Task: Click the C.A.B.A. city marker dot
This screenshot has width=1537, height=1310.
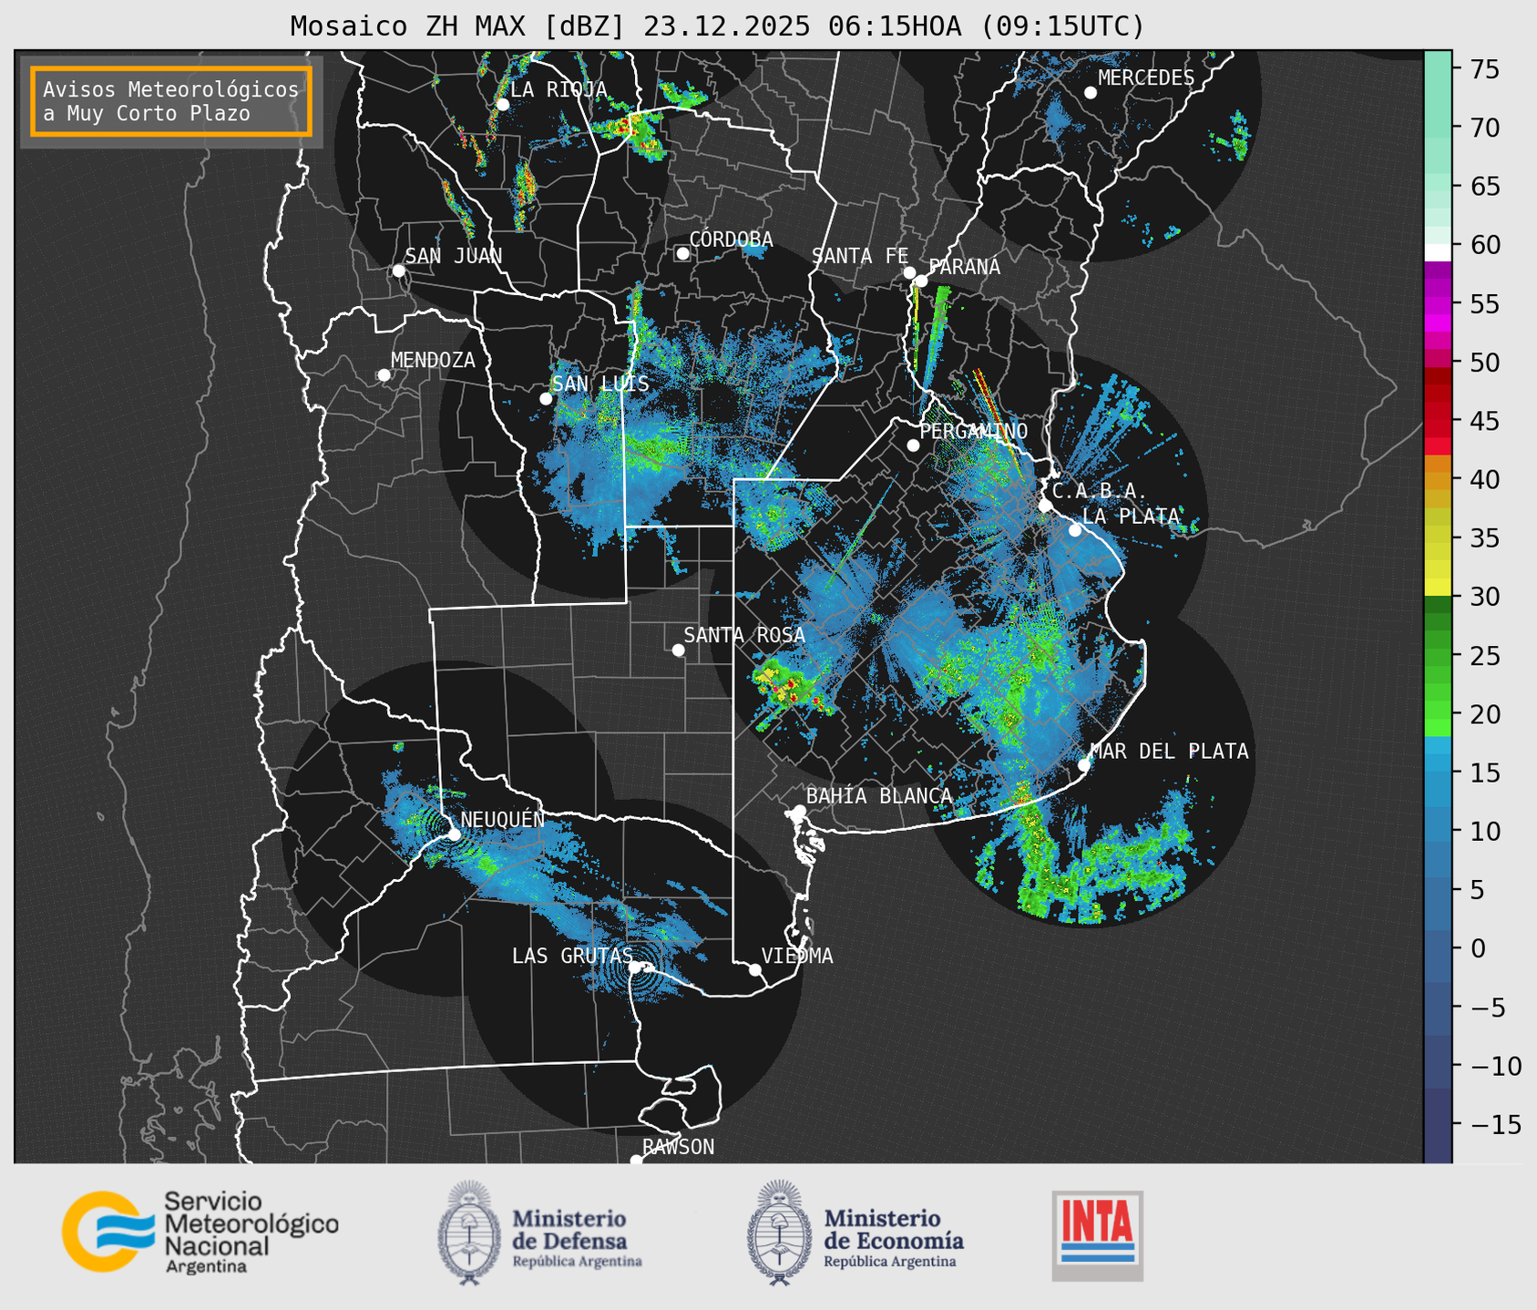Action: pos(1046,506)
